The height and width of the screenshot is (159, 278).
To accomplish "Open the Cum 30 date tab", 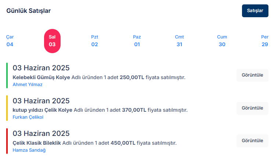I will [x=222, y=41].
